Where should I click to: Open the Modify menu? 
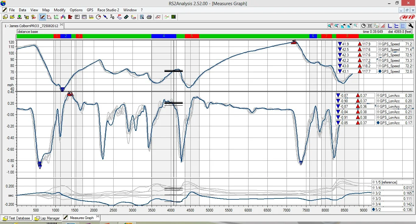[59, 10]
